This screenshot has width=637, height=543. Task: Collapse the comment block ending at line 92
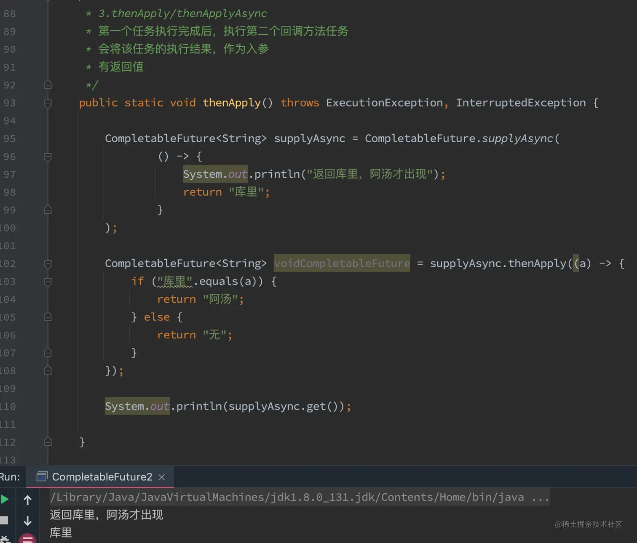(48, 85)
